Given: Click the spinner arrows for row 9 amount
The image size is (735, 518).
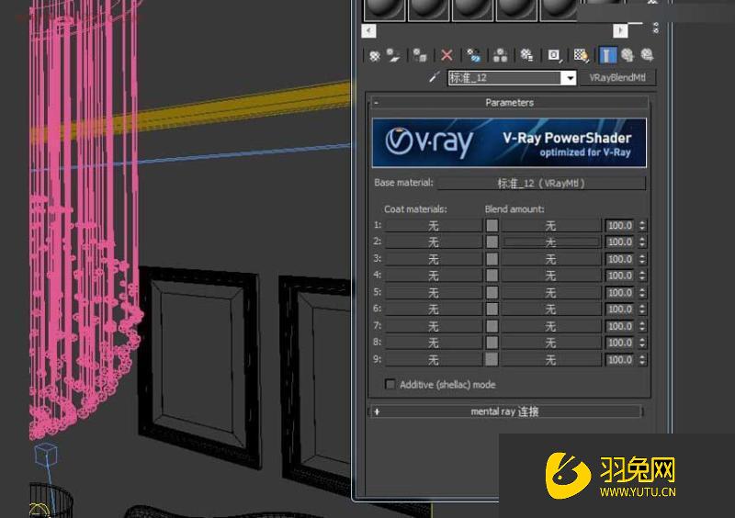Looking at the screenshot, I should 642,360.
